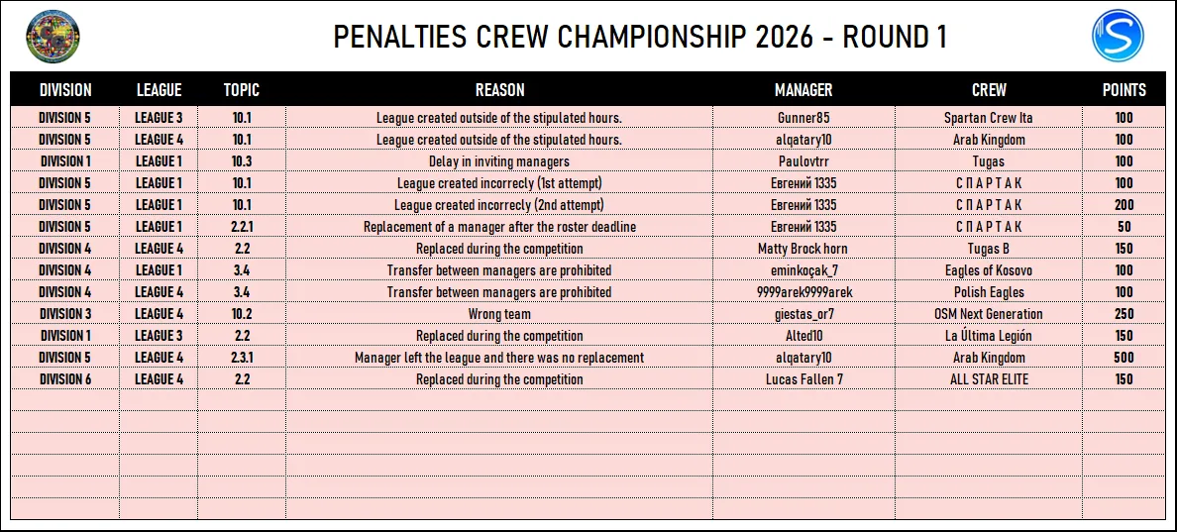Click the OSM Next Generation crew cell

pyautogui.click(x=989, y=314)
